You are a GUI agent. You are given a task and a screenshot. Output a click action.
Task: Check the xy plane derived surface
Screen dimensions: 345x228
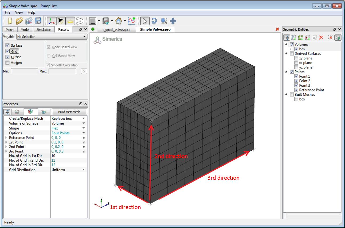[296, 58]
